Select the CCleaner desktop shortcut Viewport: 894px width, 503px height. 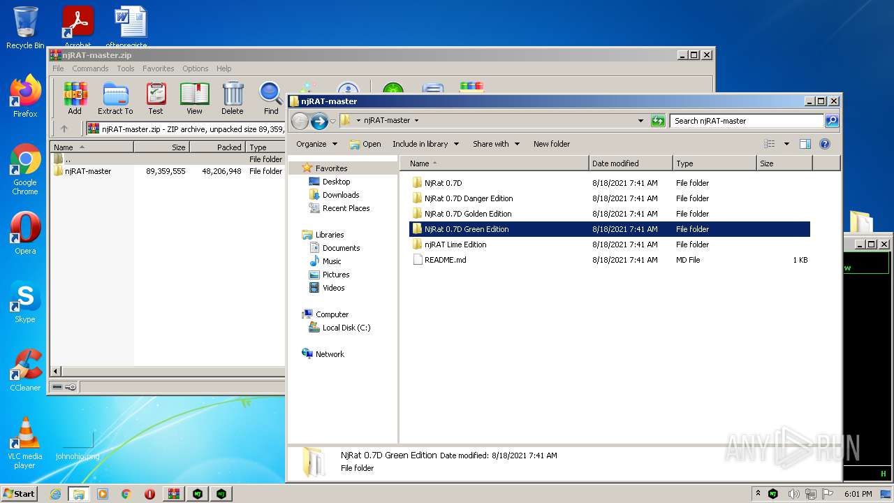coord(25,371)
